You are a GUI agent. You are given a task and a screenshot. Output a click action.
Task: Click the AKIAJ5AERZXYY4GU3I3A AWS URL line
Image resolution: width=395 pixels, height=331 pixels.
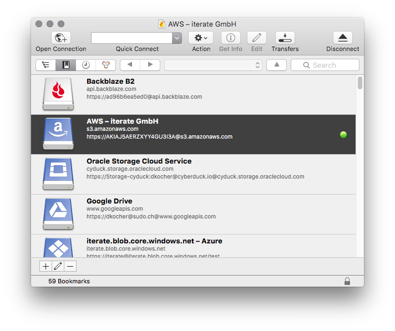[x=159, y=137]
